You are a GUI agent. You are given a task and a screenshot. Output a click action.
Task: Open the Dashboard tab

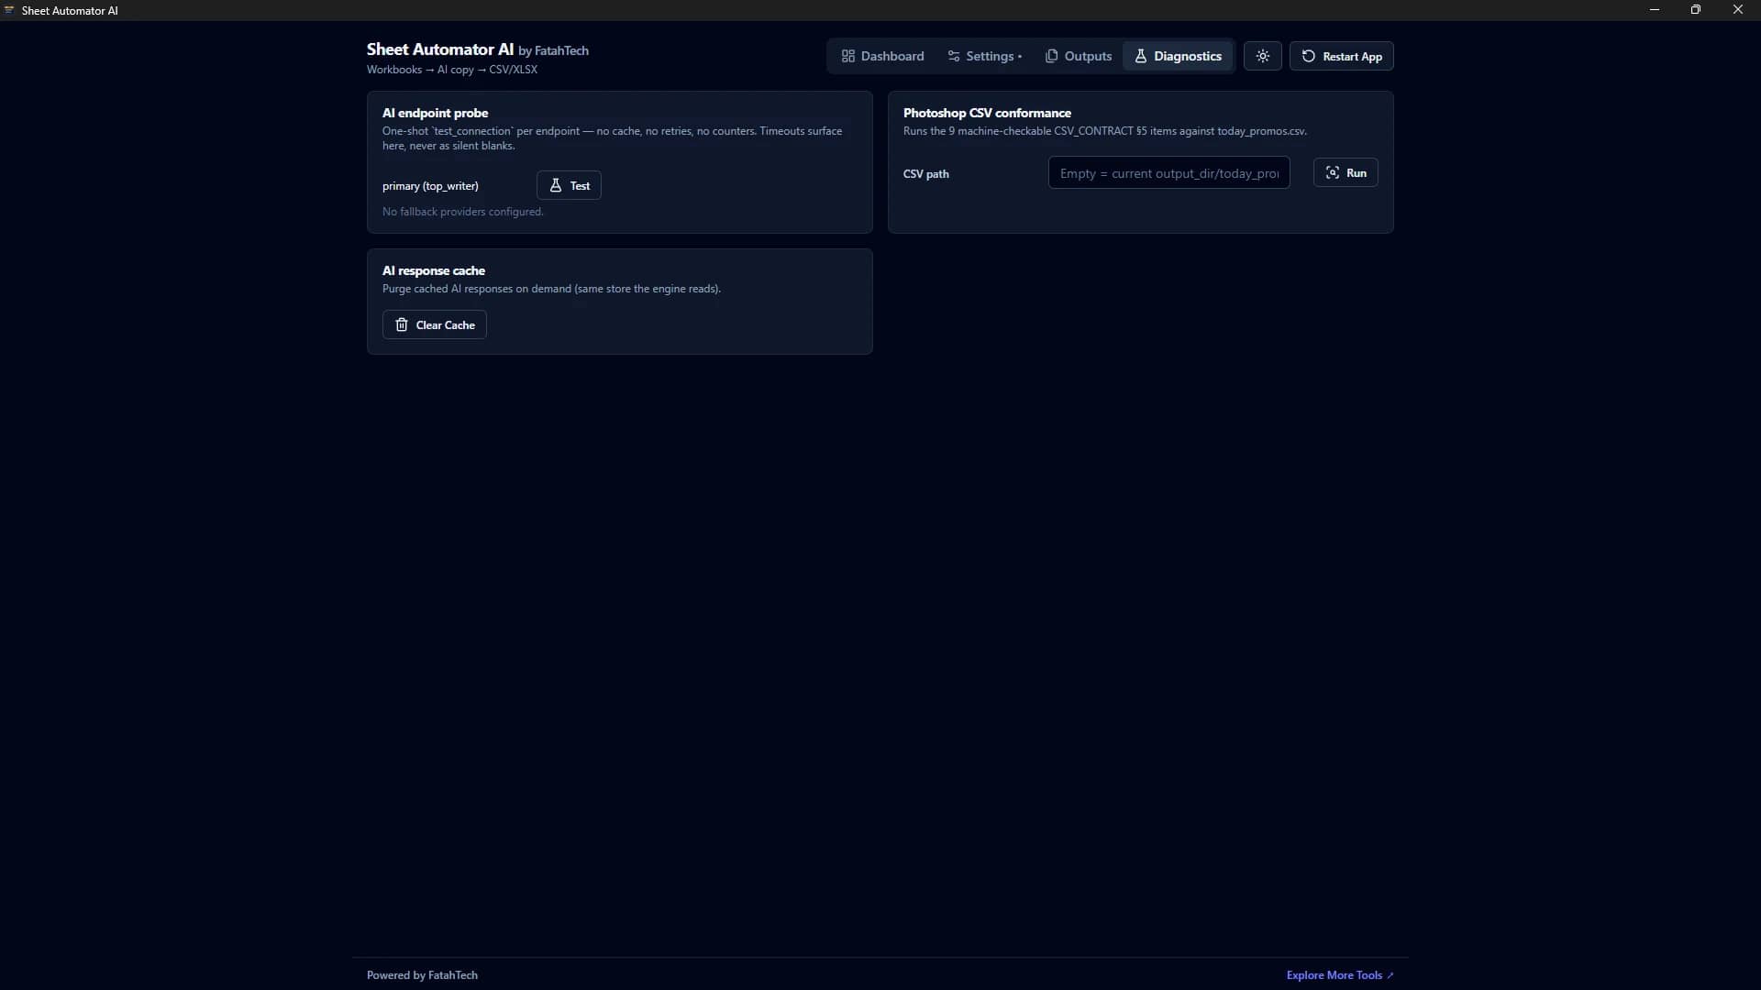coord(882,56)
